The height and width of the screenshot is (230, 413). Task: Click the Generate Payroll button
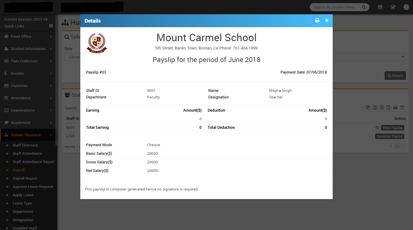pos(389,136)
